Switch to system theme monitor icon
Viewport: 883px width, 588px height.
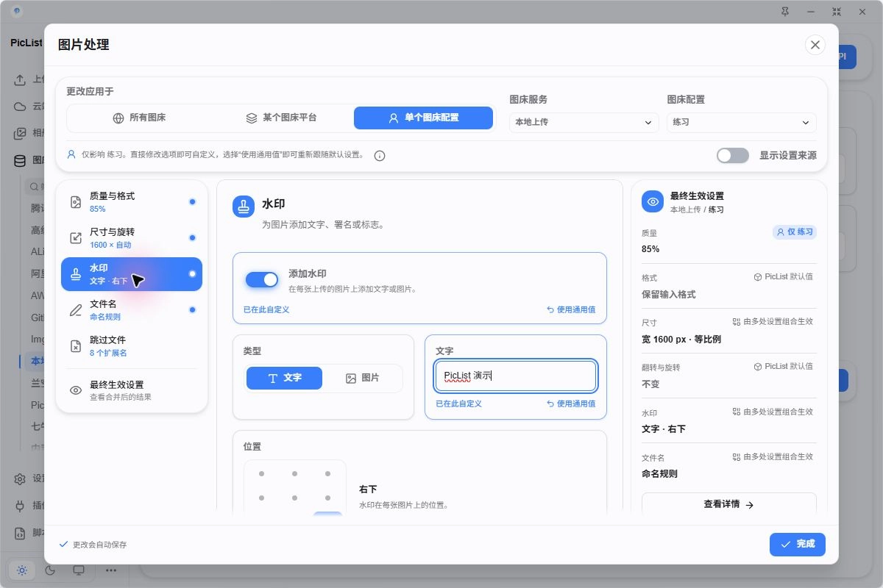pyautogui.click(x=79, y=570)
